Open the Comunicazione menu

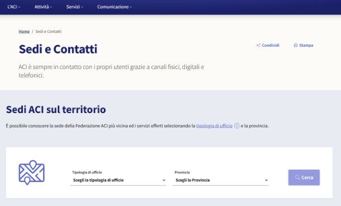tap(115, 7)
